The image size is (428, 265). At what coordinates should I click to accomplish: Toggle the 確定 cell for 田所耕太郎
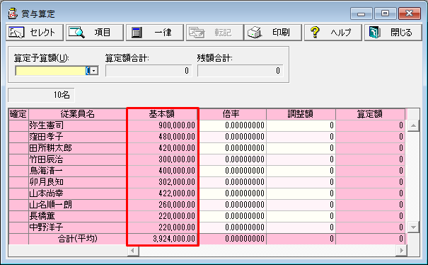(18, 148)
